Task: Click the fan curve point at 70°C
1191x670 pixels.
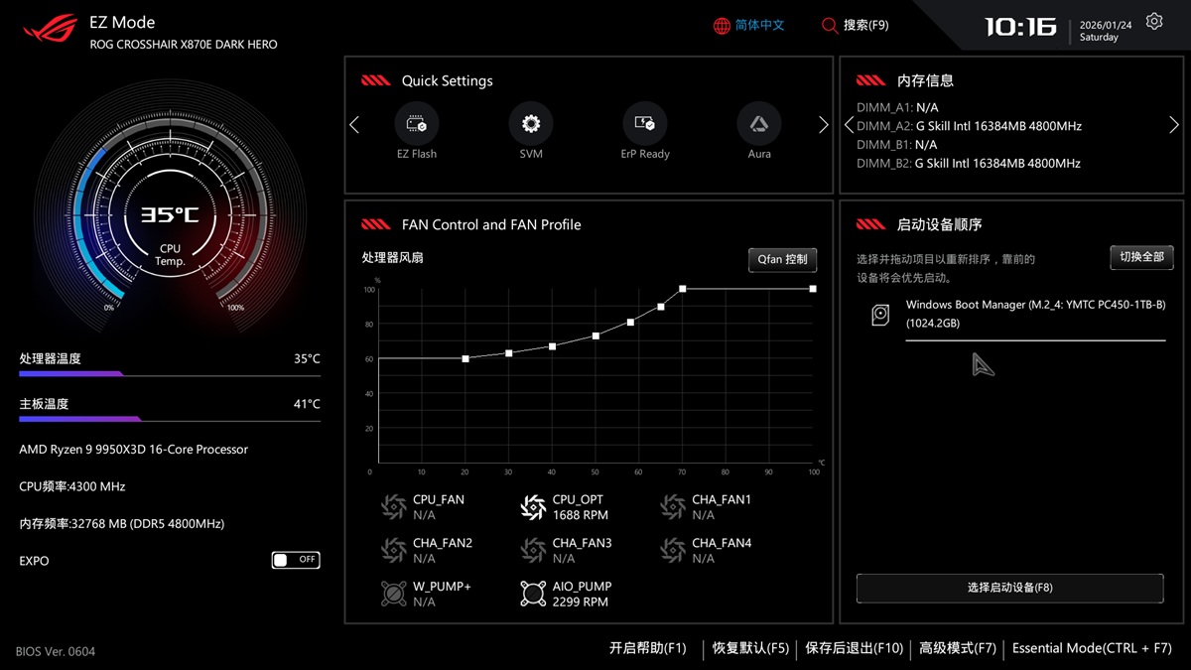Action: [x=683, y=289]
